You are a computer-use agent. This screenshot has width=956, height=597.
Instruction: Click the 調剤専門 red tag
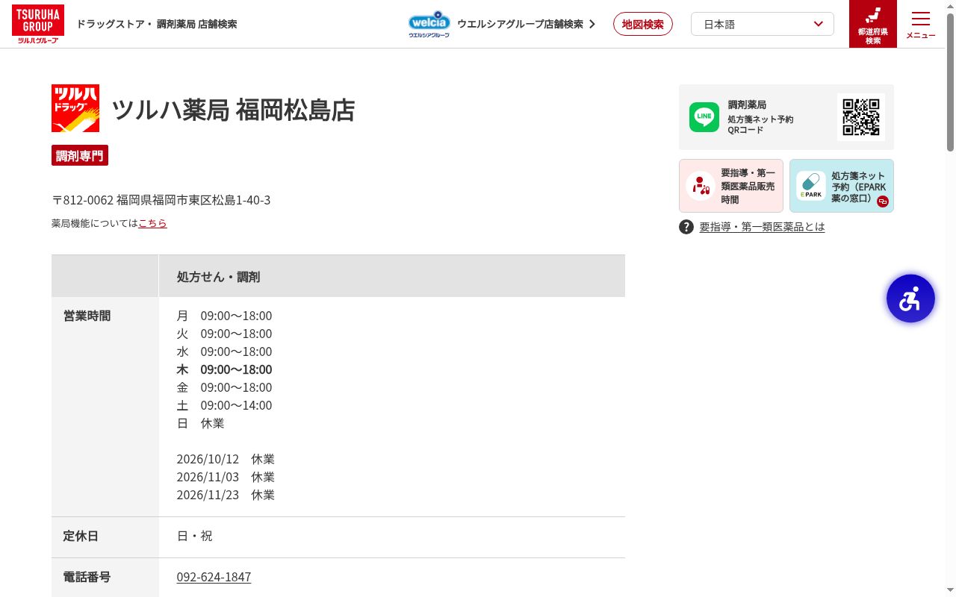click(x=80, y=155)
